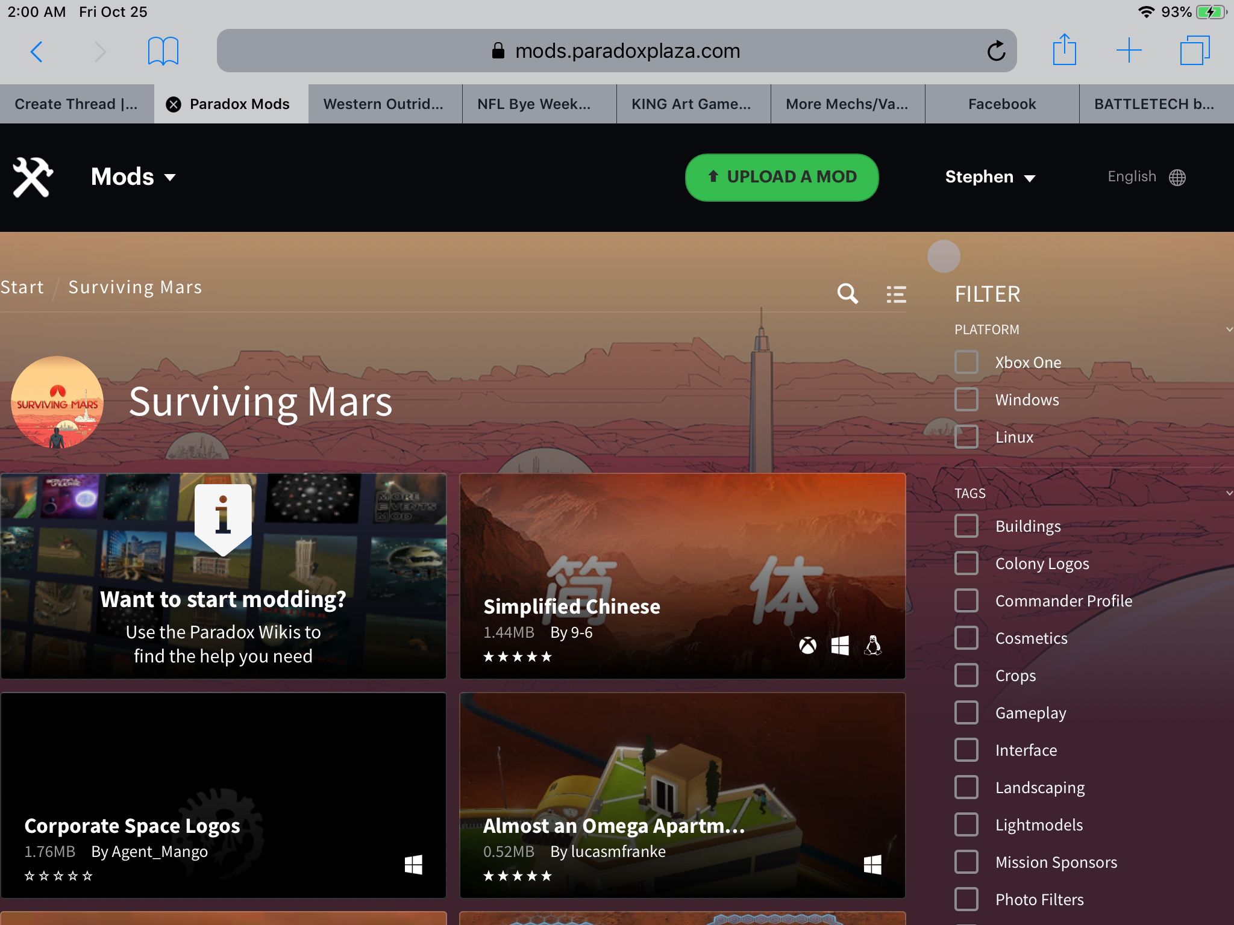
Task: Switch to the Facebook tab
Action: coord(1002,104)
